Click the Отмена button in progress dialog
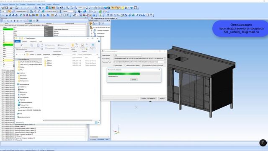 [134, 80]
